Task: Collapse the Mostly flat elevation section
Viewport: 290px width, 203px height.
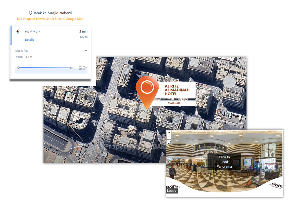Action: pos(86,51)
